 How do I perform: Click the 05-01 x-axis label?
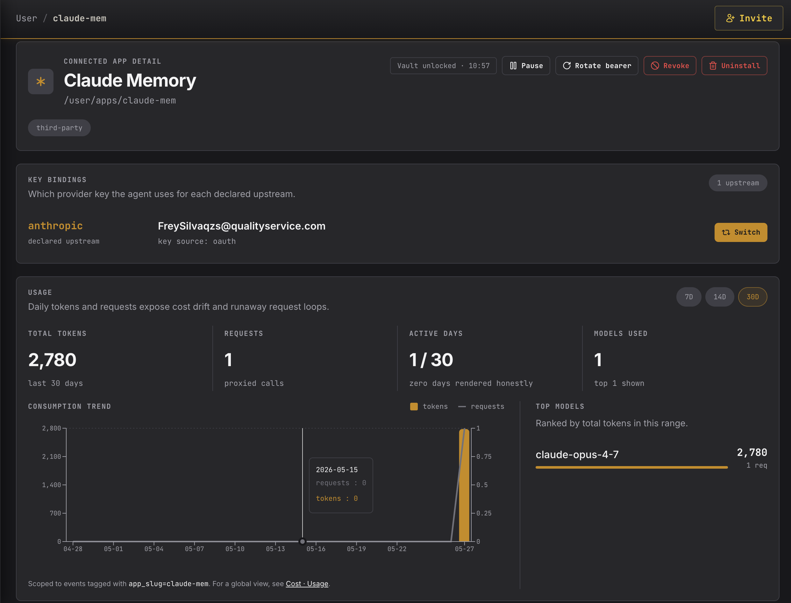click(113, 549)
